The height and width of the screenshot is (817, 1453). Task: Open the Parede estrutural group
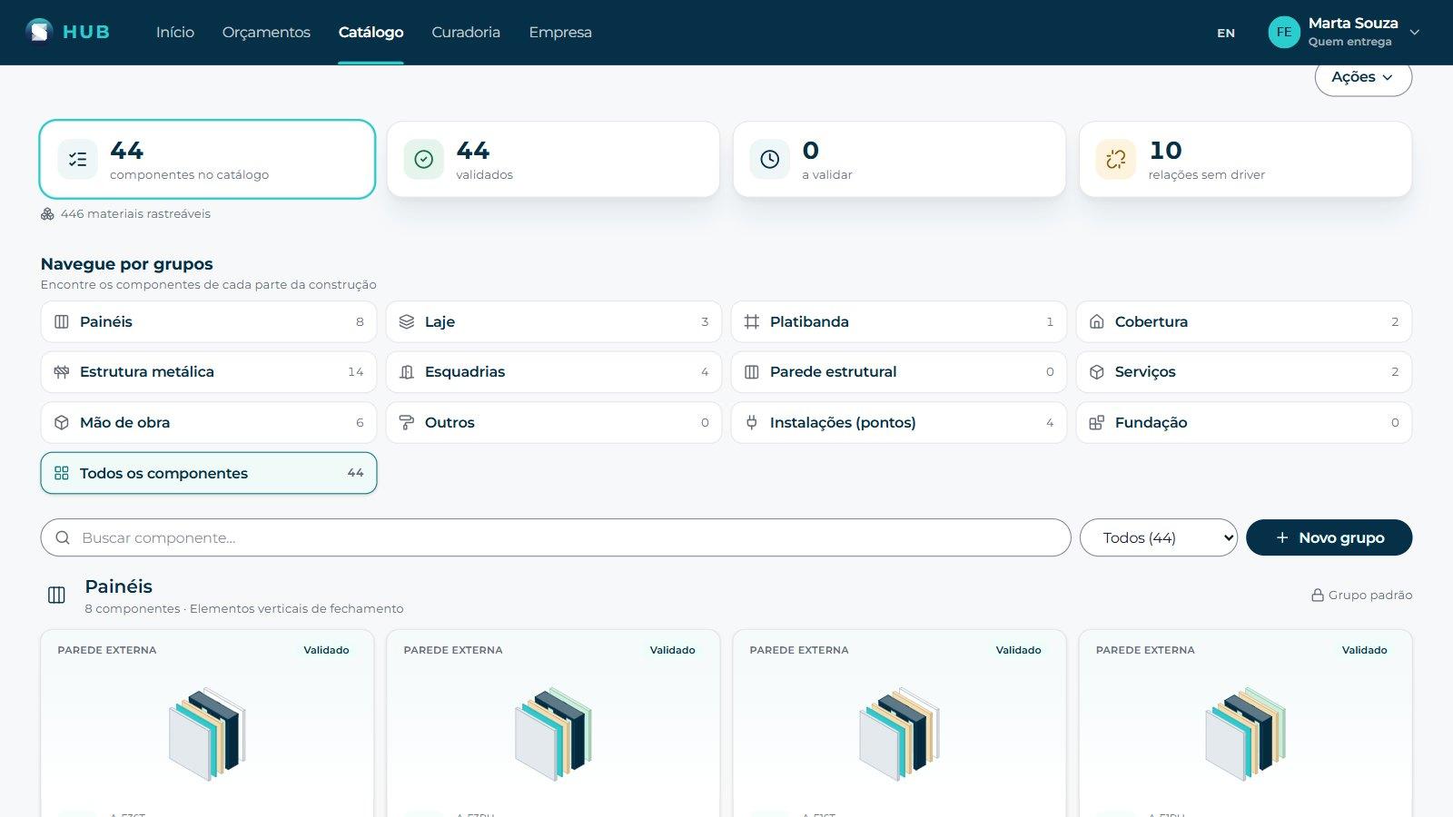point(898,372)
